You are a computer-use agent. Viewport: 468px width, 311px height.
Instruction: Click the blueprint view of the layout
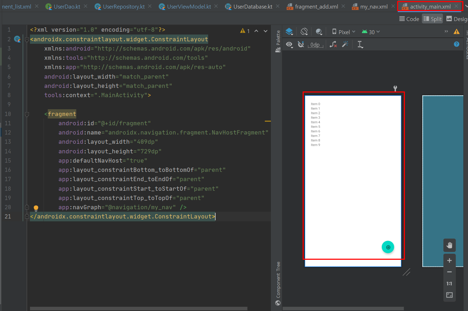(x=443, y=181)
